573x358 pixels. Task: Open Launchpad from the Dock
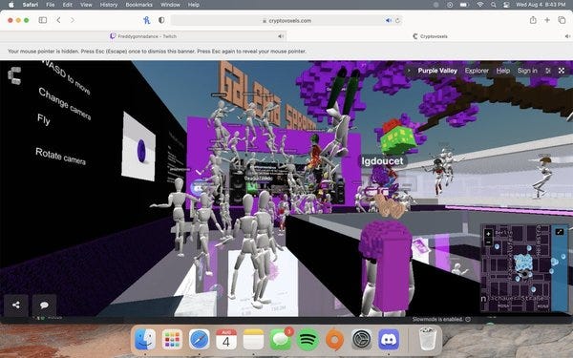coord(172,339)
